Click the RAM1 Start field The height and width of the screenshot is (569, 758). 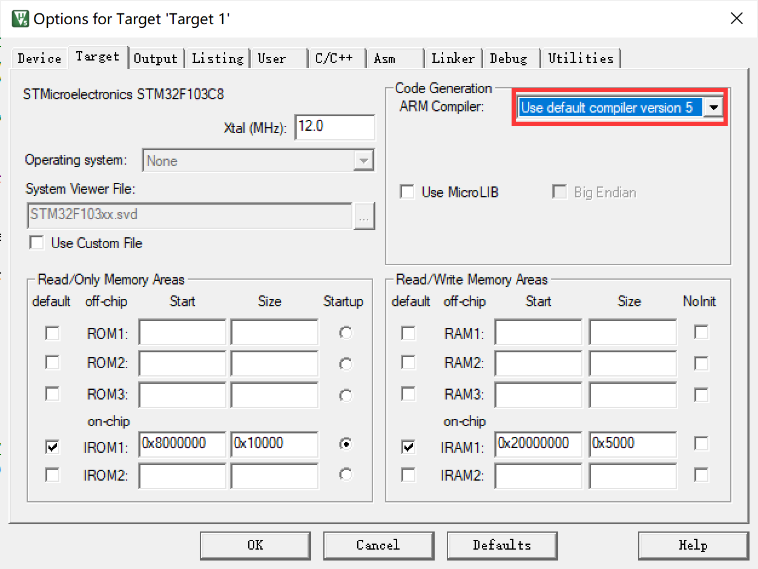[538, 333]
